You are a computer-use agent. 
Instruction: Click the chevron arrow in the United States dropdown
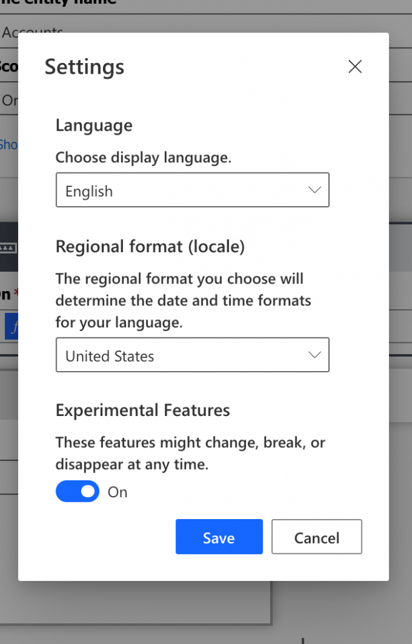point(315,355)
